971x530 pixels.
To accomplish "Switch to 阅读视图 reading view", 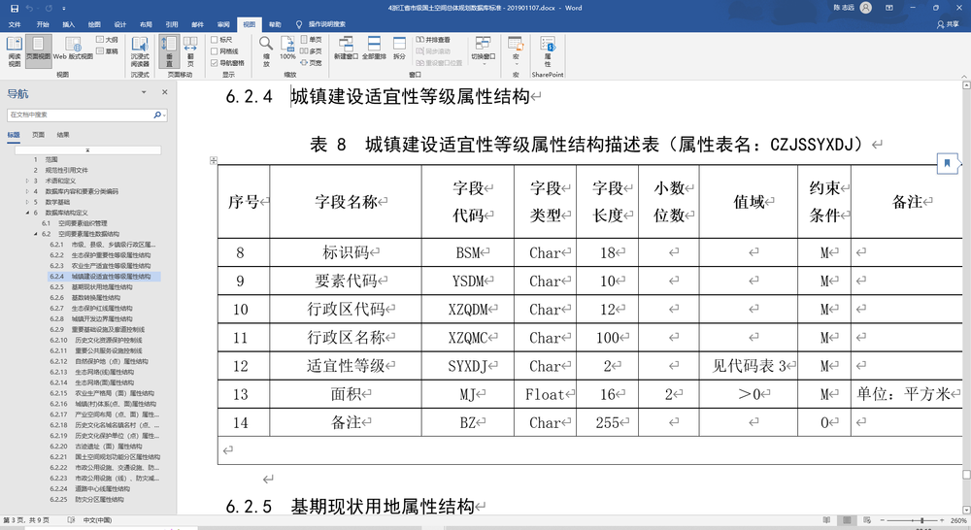I will [15, 51].
